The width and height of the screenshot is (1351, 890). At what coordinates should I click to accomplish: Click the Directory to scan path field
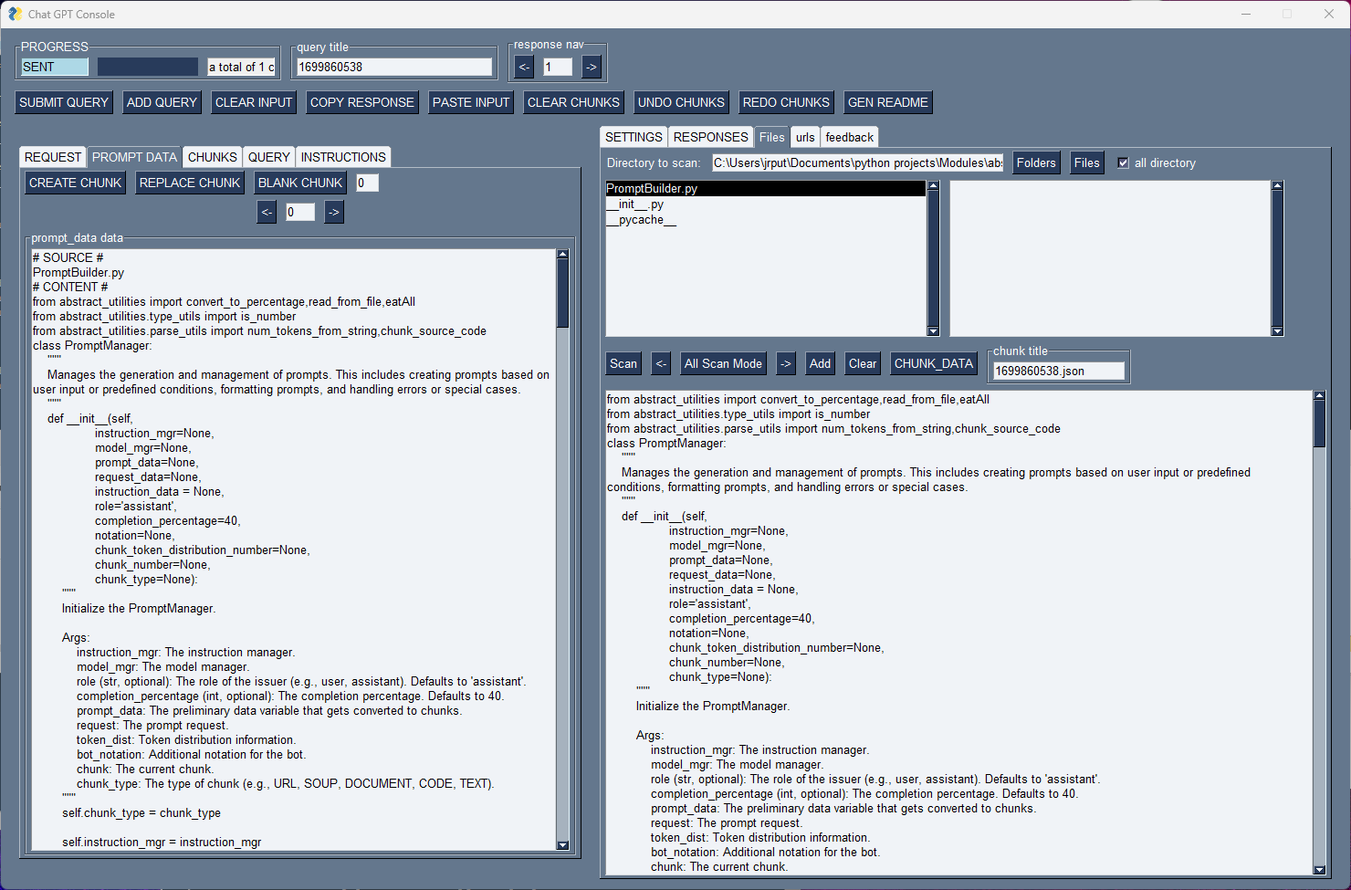(857, 162)
